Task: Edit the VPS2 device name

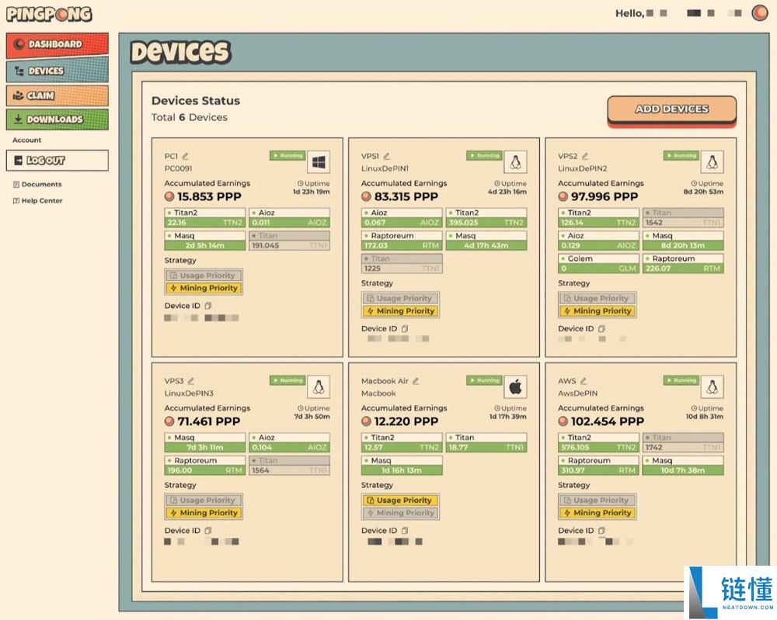Action: (x=585, y=156)
